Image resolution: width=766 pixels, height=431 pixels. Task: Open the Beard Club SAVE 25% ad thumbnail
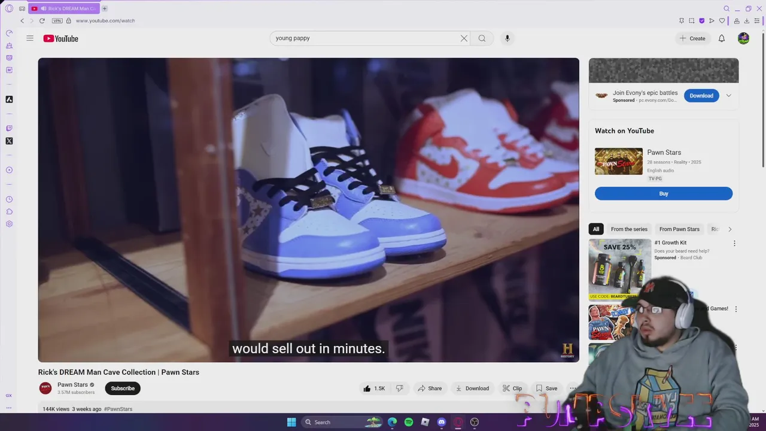click(620, 269)
